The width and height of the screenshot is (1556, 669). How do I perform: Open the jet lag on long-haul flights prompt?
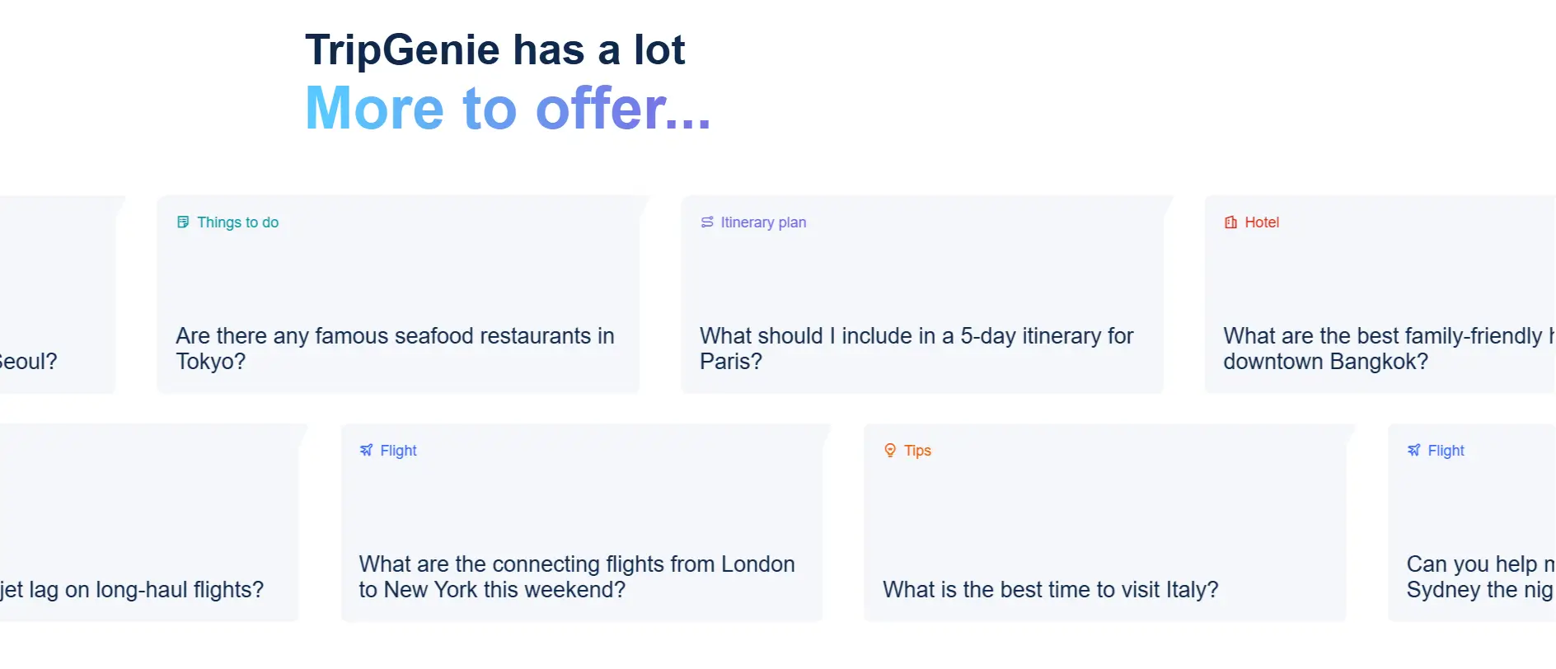(x=132, y=590)
